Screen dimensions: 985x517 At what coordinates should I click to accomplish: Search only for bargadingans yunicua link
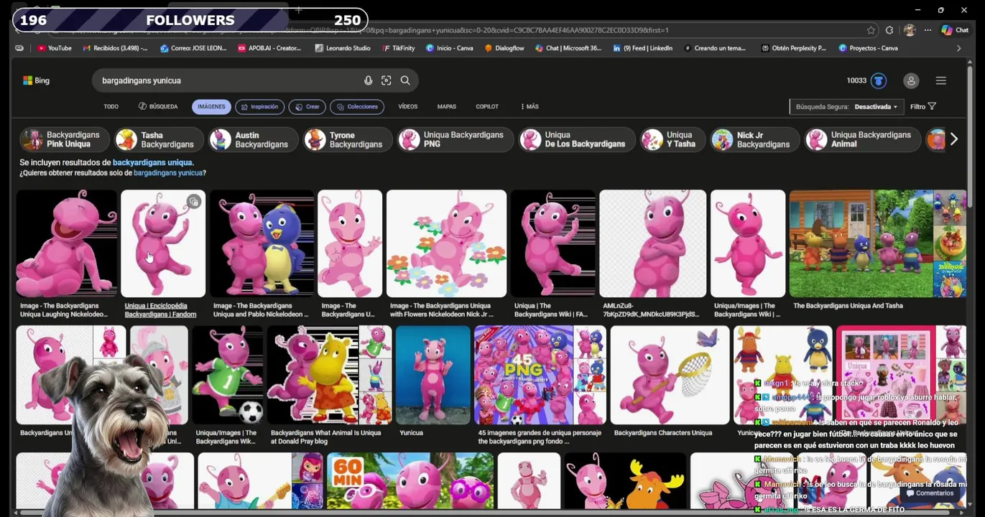[x=167, y=173]
